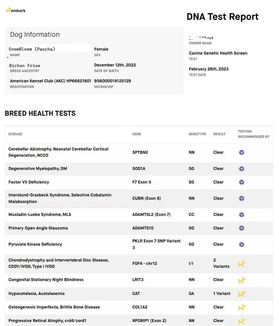
Task: Click the Embark logo at top
Action: coord(16,10)
